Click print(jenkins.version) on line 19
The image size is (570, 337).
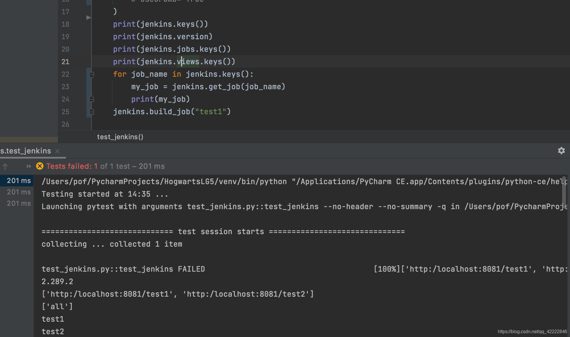click(163, 37)
